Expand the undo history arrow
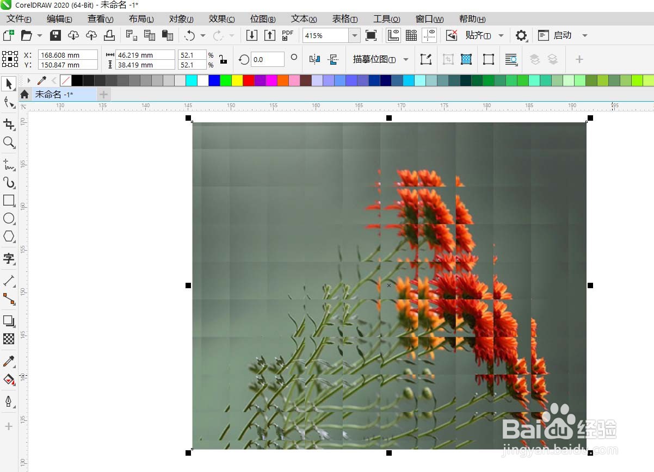This screenshot has height=472, width=654. tap(203, 35)
